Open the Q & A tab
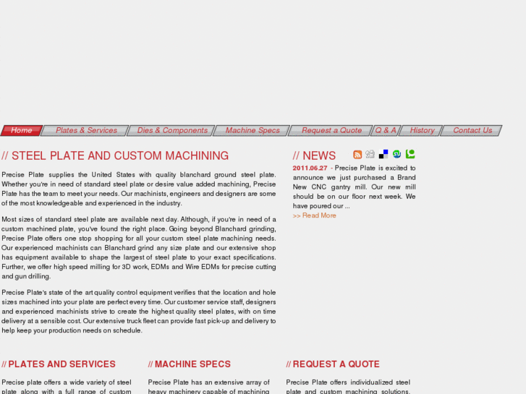Image resolution: width=526 pixels, height=394 pixels. click(386, 130)
